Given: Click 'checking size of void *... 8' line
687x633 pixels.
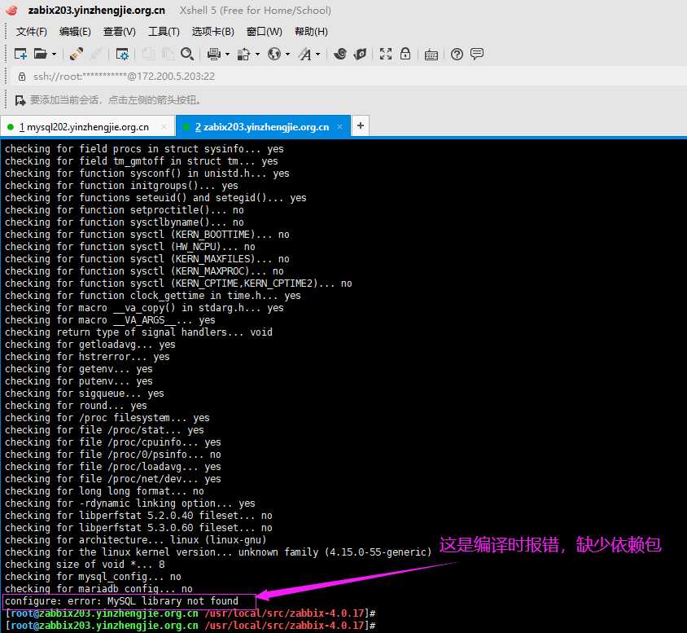Looking at the screenshot, I should [85, 565].
